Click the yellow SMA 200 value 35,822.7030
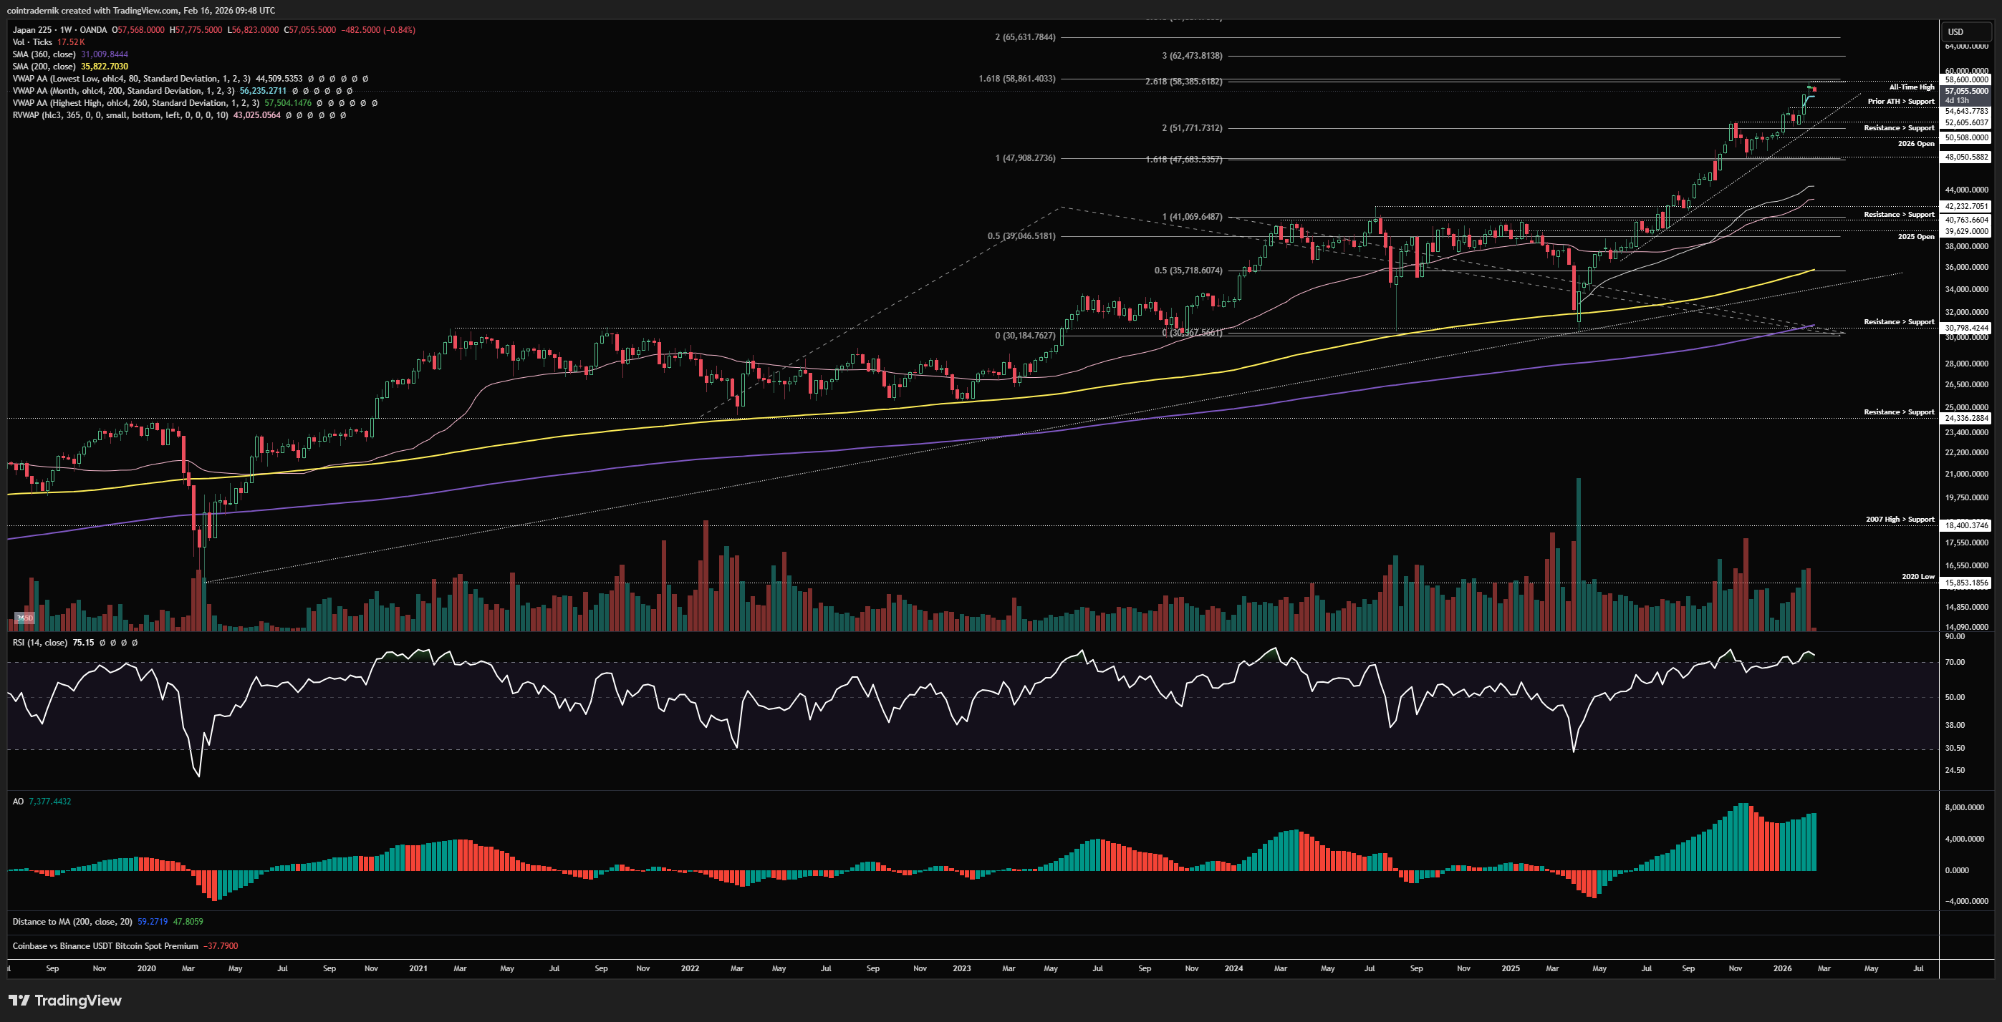This screenshot has width=2002, height=1022. pyautogui.click(x=104, y=67)
